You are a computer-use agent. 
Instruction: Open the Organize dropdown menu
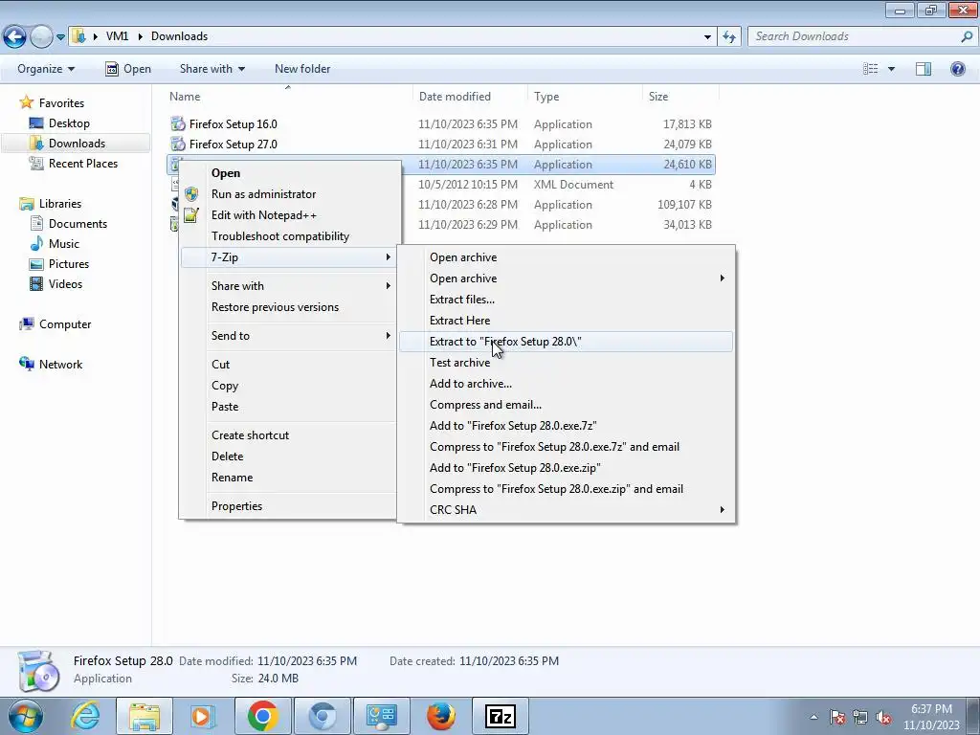(x=46, y=69)
